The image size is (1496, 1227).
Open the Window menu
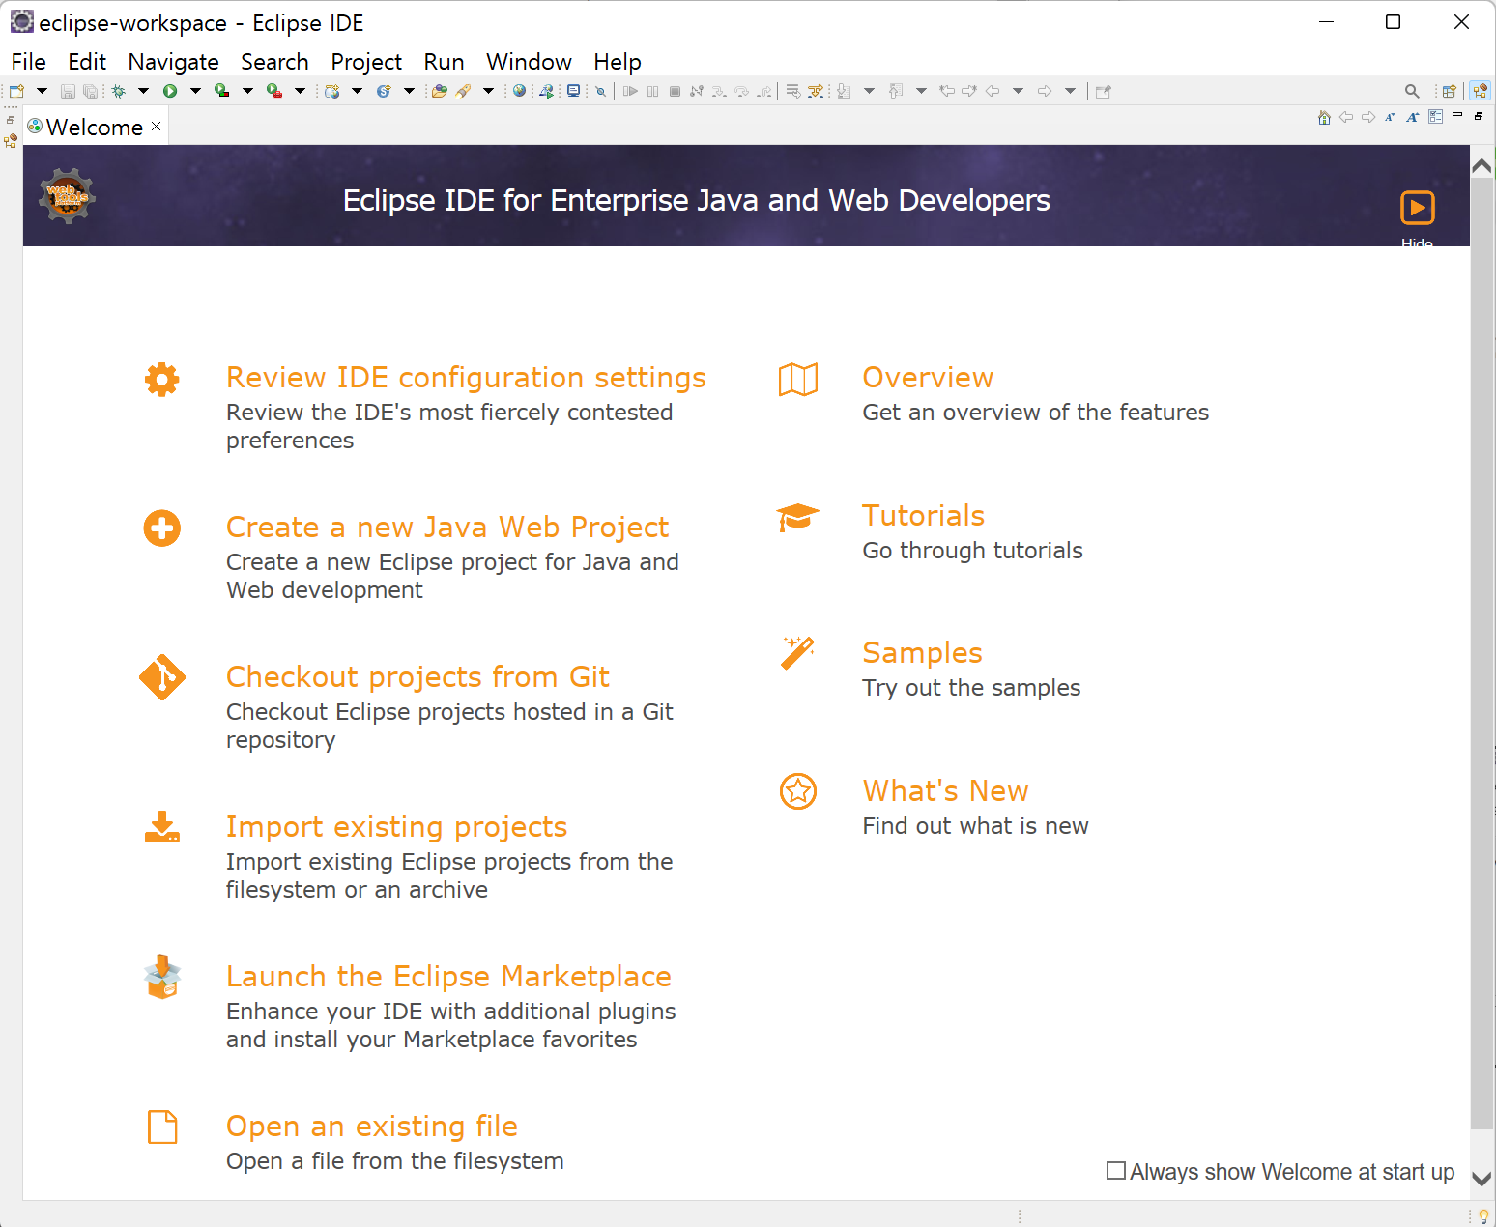(529, 62)
